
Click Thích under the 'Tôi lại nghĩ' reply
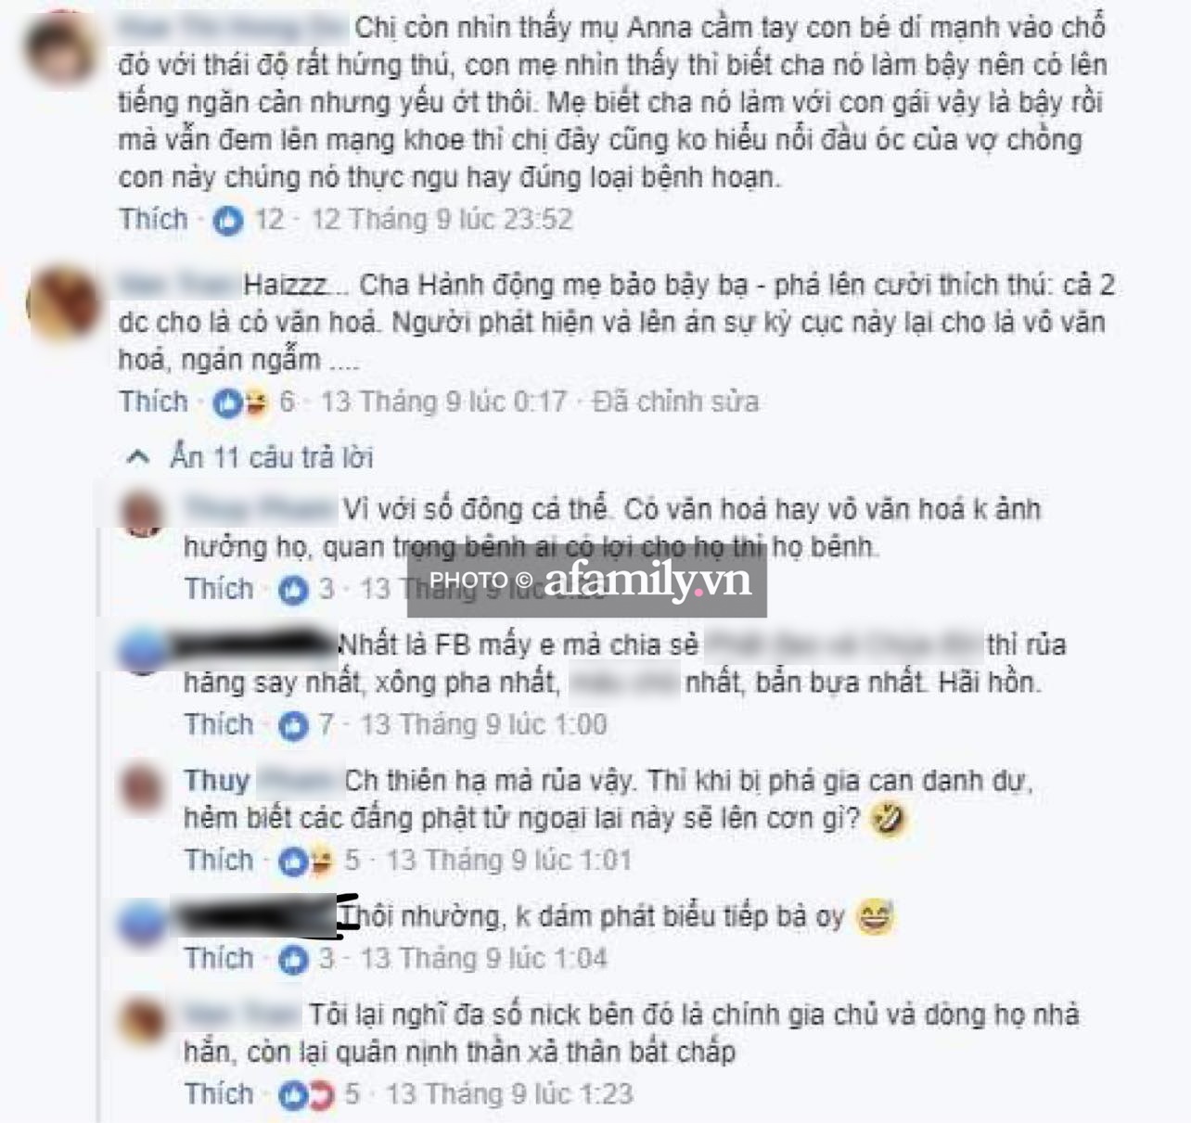pyautogui.click(x=219, y=1093)
